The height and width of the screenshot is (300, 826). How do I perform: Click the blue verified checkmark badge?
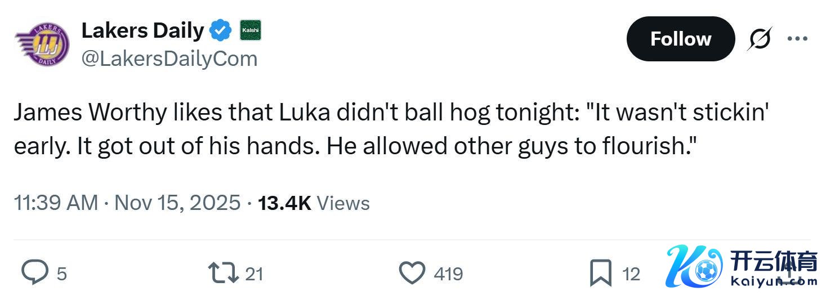pos(220,31)
